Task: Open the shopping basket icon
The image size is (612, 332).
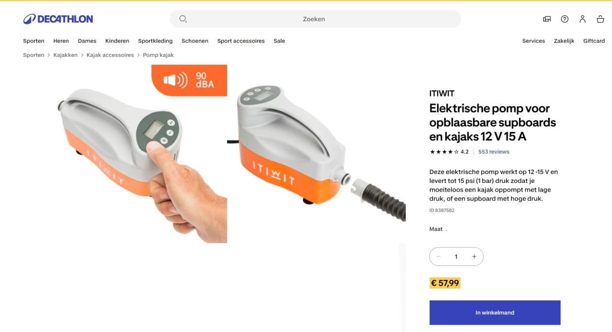Action: point(601,19)
